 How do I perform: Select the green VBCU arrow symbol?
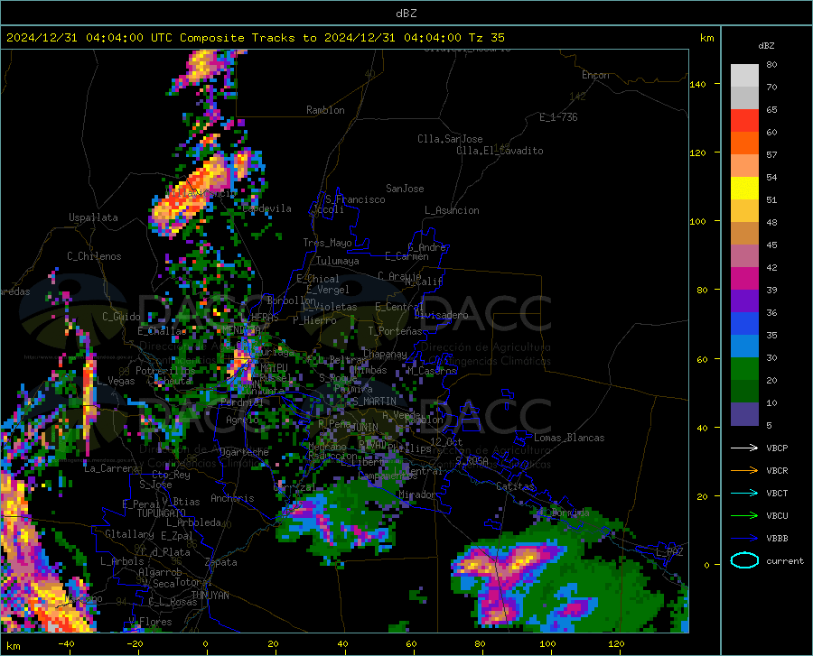[x=744, y=516]
